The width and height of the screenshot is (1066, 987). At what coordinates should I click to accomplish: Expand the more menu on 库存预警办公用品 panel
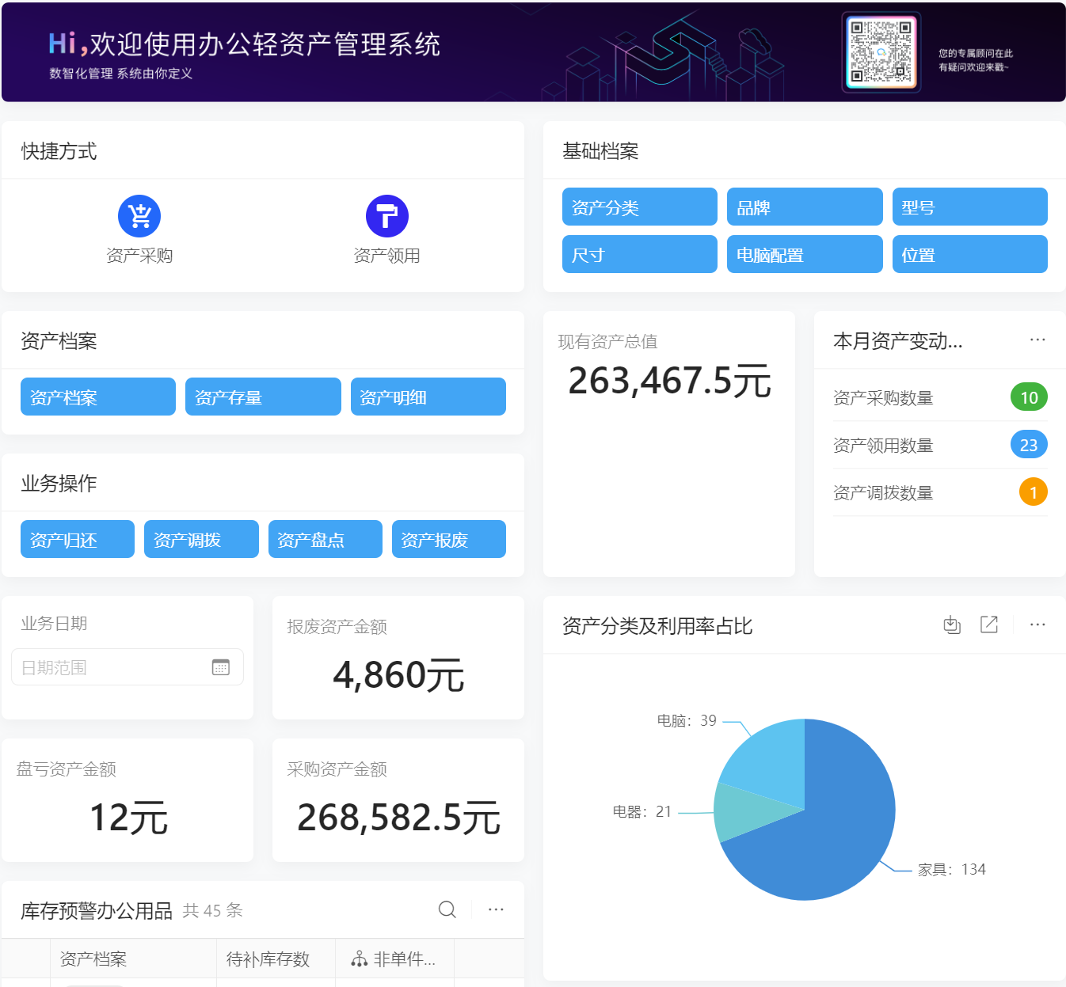pyautogui.click(x=495, y=909)
